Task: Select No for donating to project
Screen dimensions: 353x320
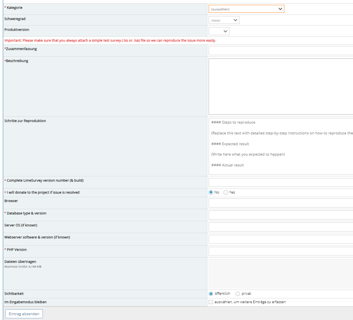Action: point(211,192)
